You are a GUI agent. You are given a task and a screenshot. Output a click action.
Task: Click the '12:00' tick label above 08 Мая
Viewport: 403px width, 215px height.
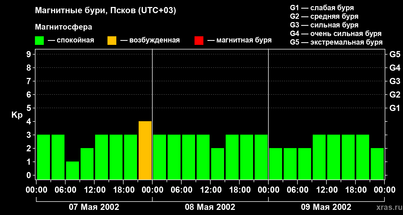pos(210,190)
